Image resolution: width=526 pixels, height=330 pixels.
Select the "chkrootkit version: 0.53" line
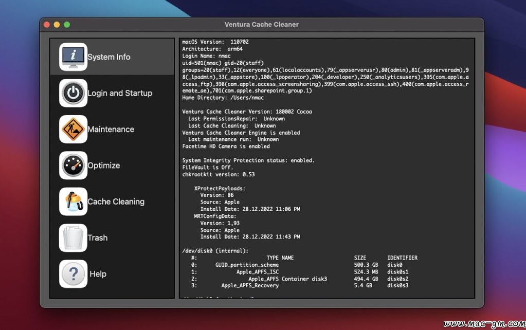[219, 174]
